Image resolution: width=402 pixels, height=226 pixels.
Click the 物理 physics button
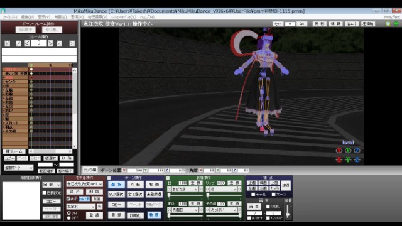pos(154,215)
